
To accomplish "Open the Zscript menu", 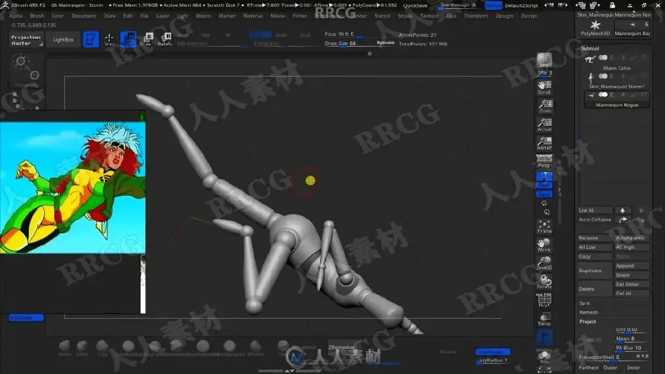I will point(529,16).
